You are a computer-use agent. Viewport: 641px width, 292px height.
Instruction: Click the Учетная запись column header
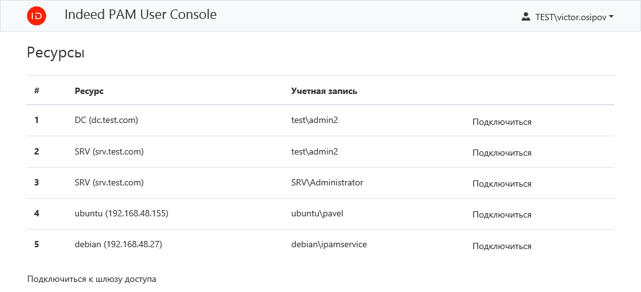(324, 91)
